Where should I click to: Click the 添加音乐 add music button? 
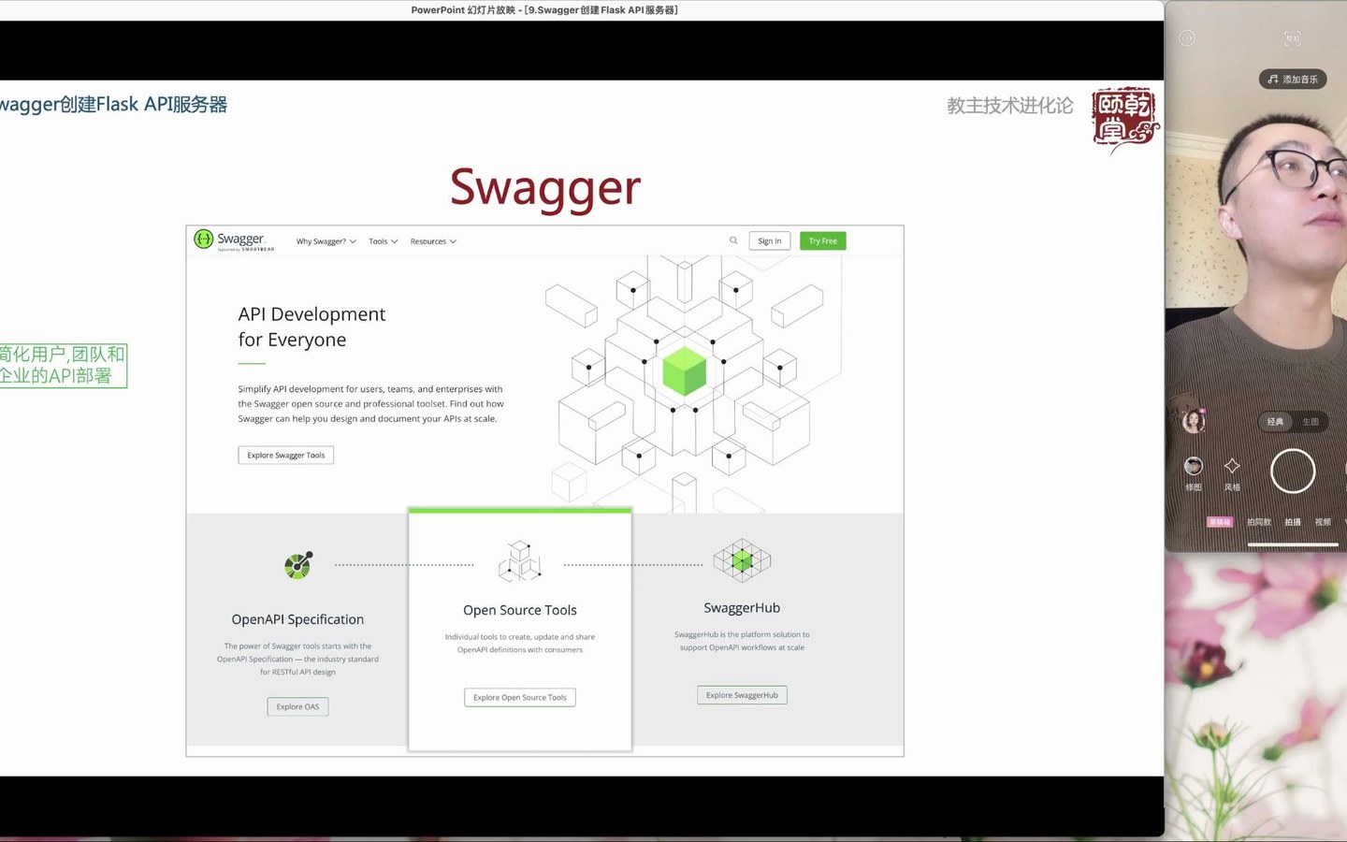point(1293,80)
